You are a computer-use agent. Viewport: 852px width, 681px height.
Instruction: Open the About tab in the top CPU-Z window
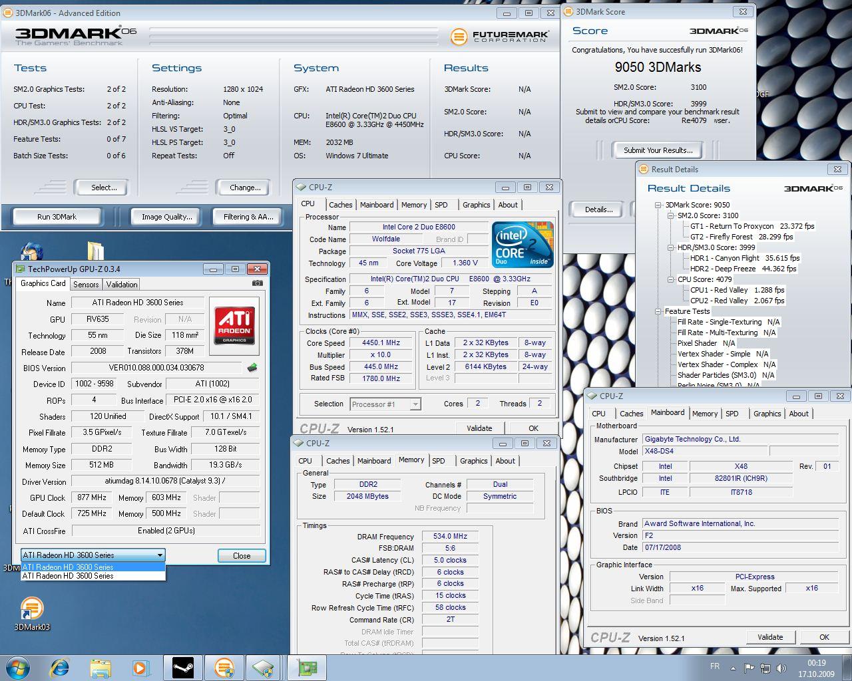click(x=508, y=205)
